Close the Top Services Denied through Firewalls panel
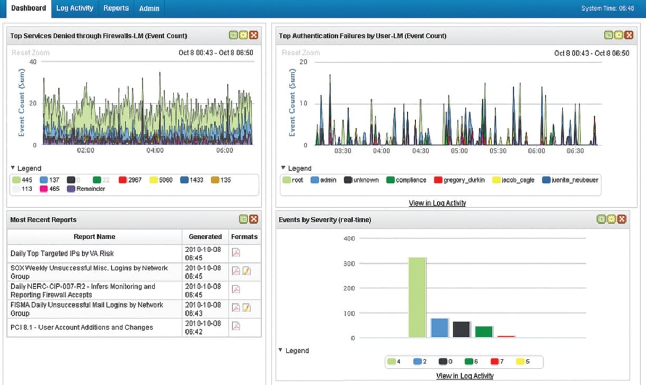The height and width of the screenshot is (385, 646). click(x=253, y=35)
